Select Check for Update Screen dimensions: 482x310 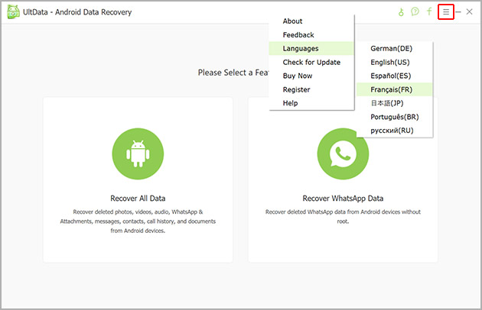pos(311,63)
